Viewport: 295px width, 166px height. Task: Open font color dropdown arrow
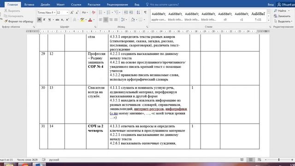[x=94, y=19]
